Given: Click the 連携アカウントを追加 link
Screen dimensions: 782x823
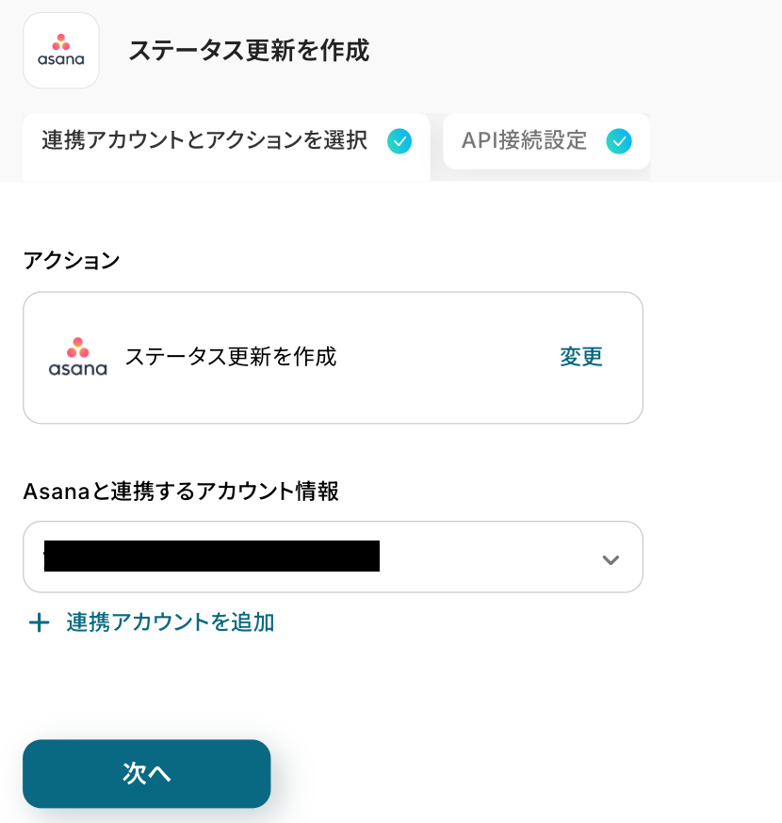Looking at the screenshot, I should (171, 622).
